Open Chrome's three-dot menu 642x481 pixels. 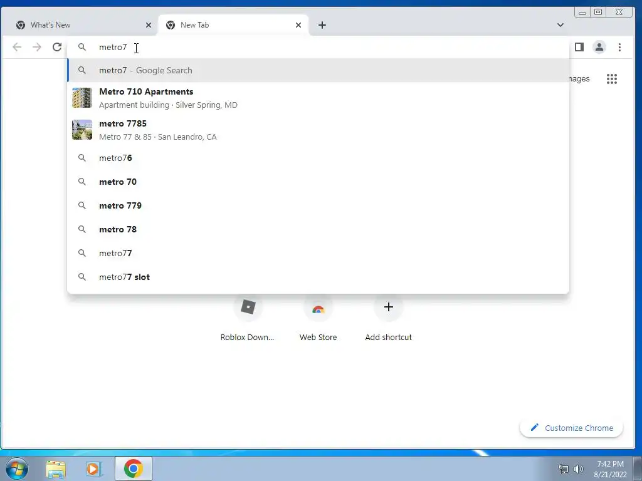(x=619, y=47)
